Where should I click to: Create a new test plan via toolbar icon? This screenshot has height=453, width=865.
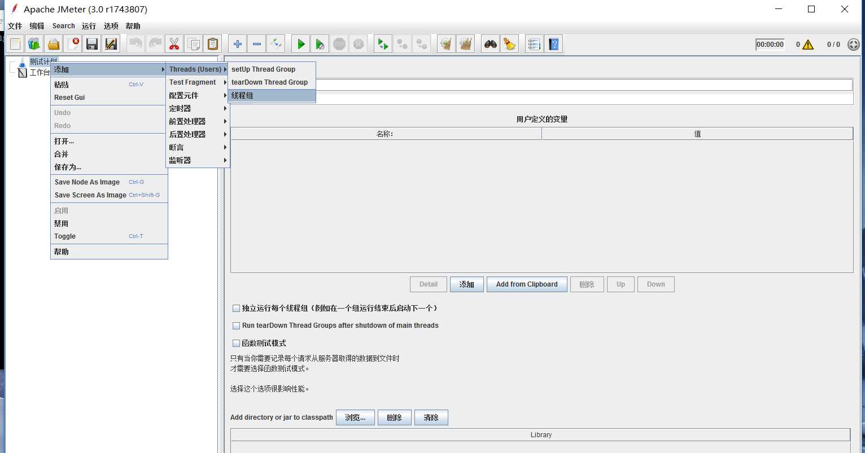pyautogui.click(x=15, y=44)
